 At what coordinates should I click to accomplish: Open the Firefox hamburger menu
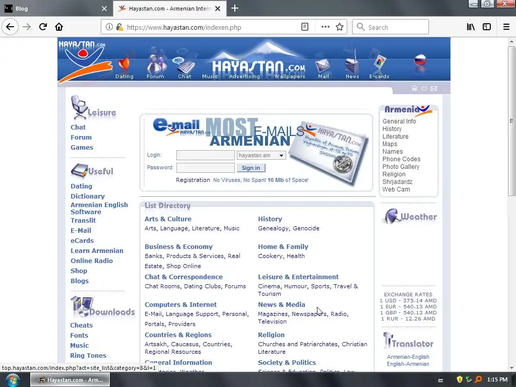pos(506,27)
